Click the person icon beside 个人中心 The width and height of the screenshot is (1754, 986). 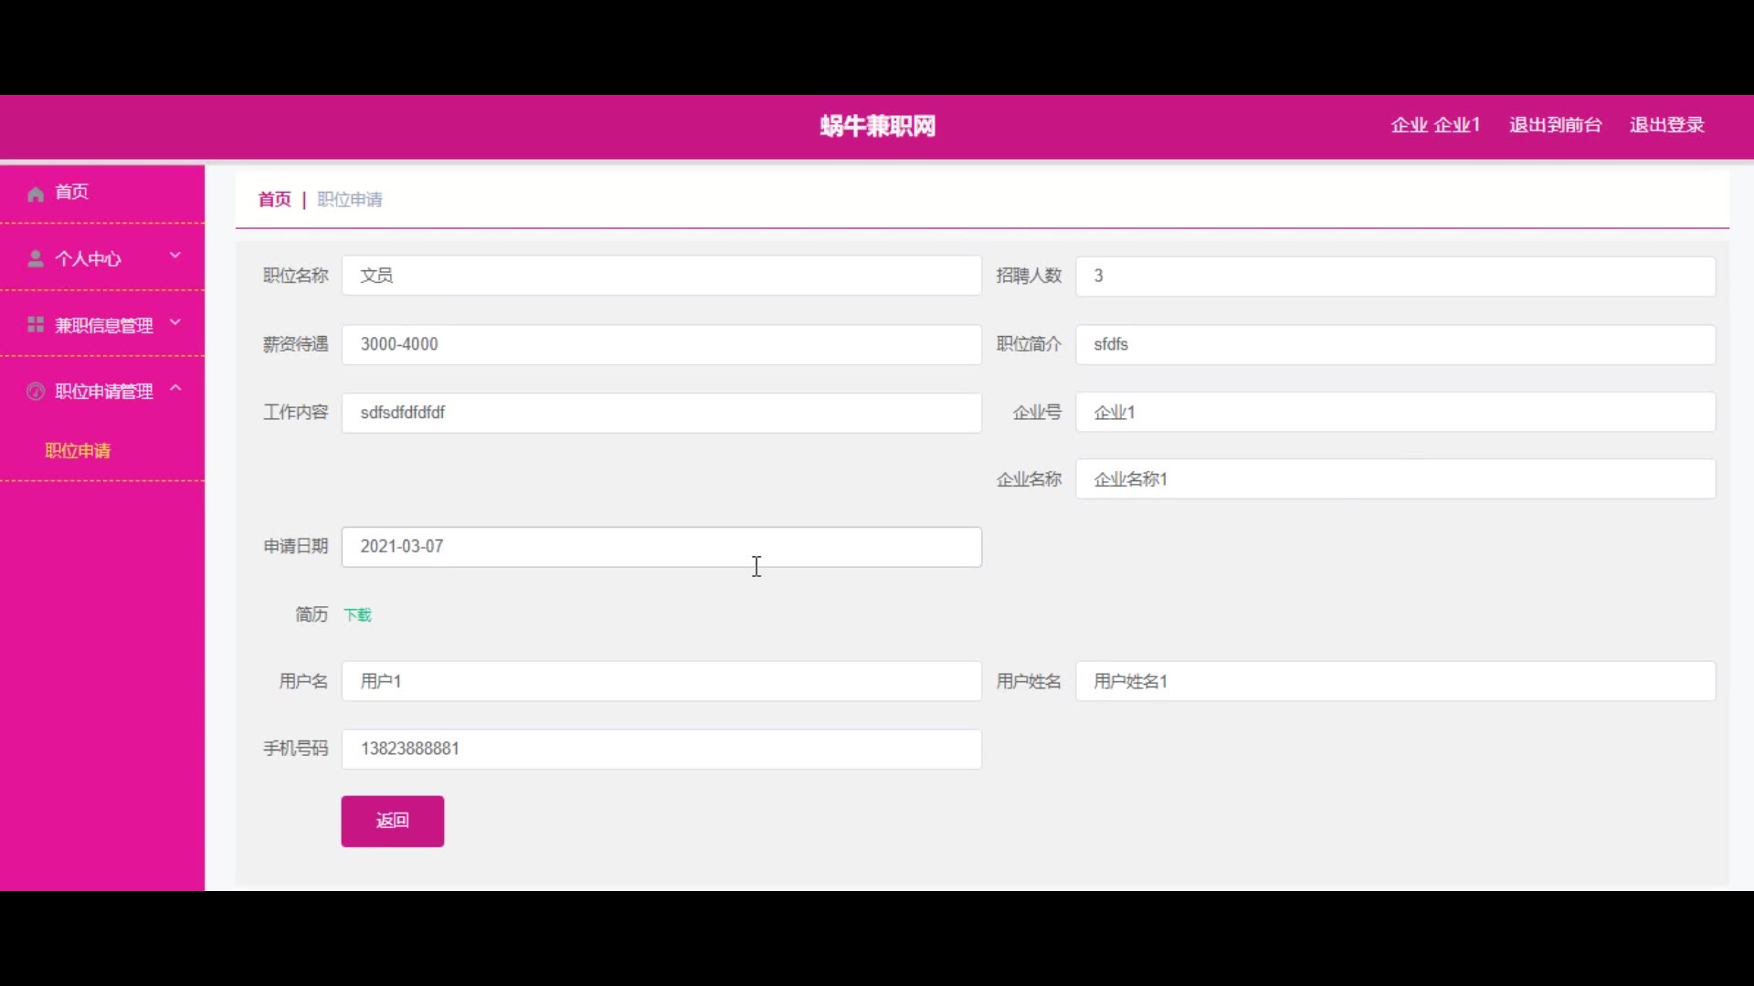pyautogui.click(x=36, y=259)
